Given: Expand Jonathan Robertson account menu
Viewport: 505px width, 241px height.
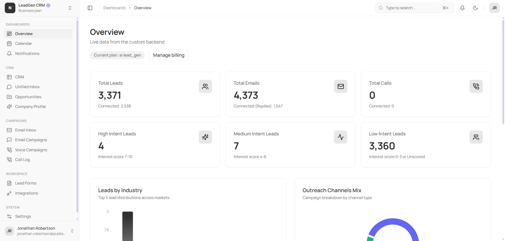Looking at the screenshot, I should click(x=72, y=231).
